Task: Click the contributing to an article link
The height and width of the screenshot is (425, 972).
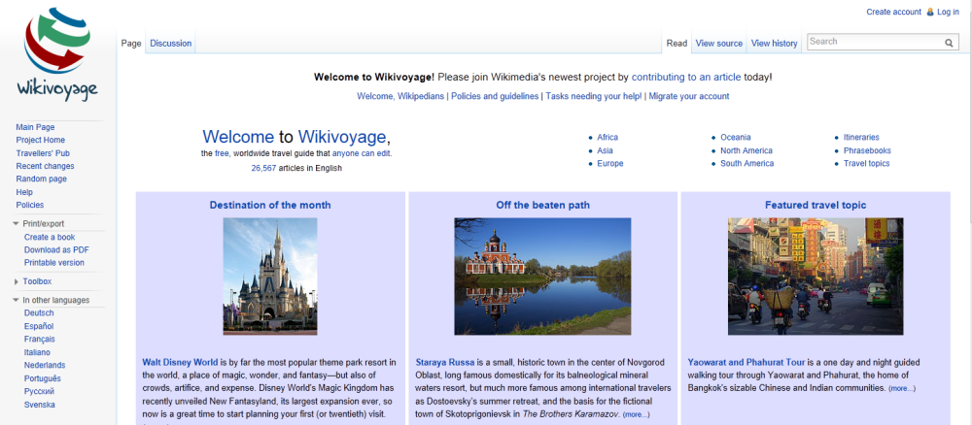Action: pyautogui.click(x=686, y=78)
